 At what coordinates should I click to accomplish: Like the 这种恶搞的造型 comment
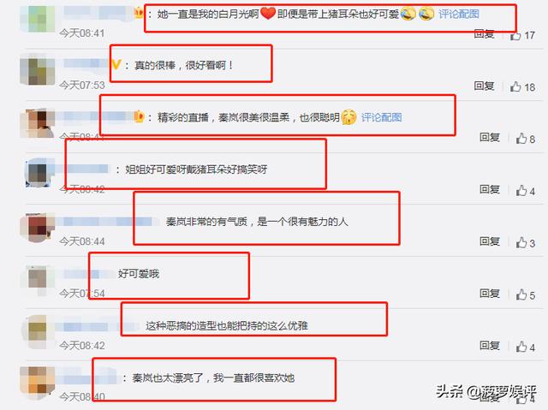click(521, 347)
